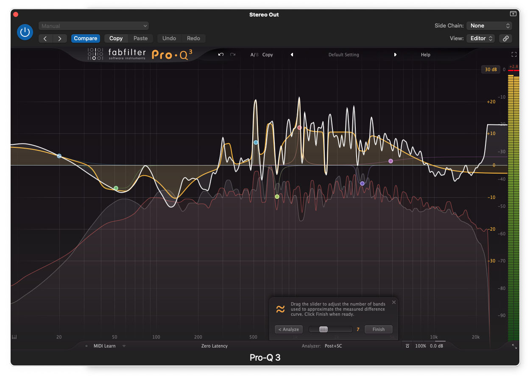Toggle the Compare button
The image size is (530, 378).
86,38
